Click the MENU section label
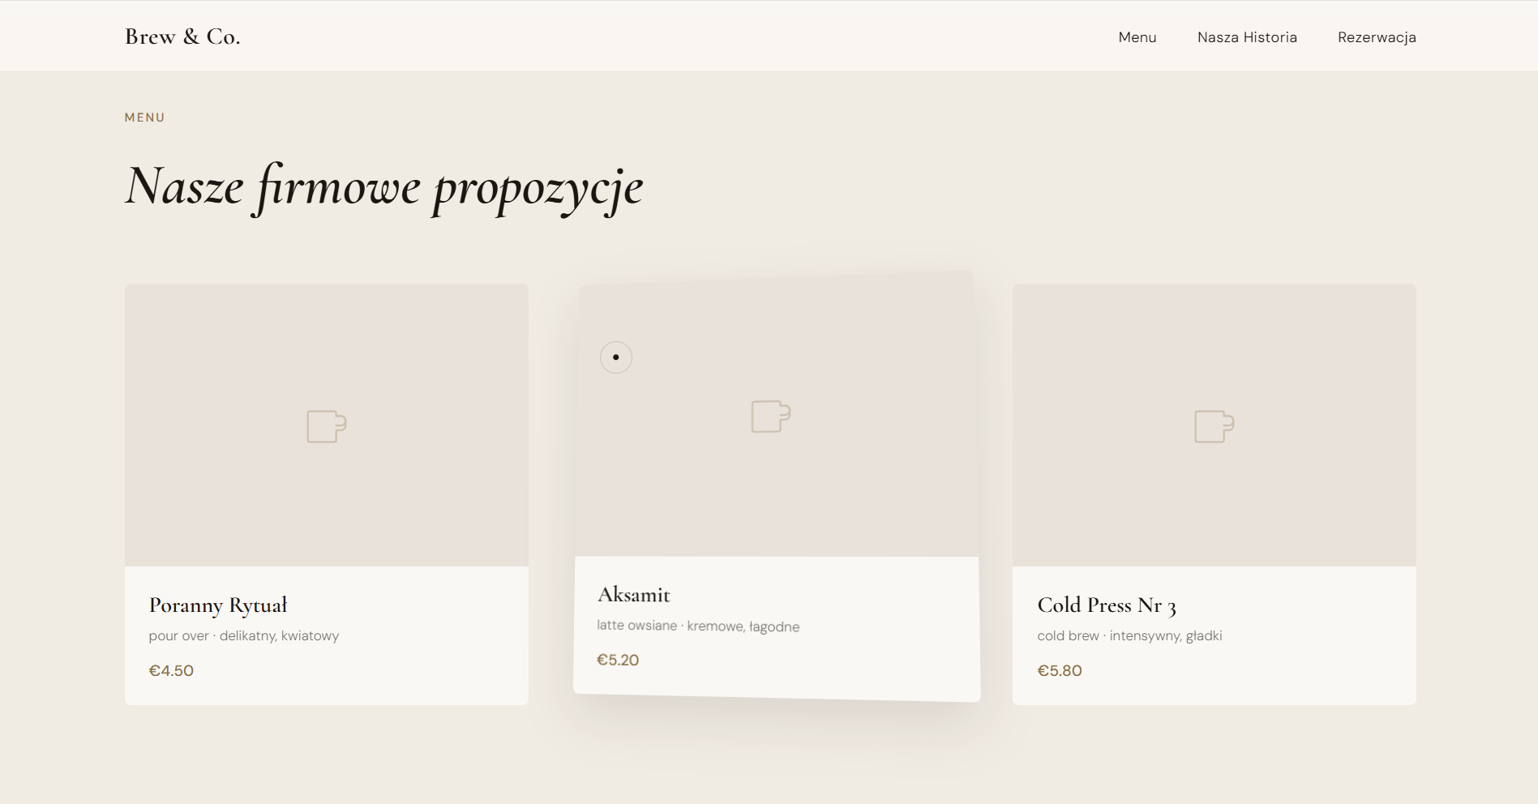The image size is (1538, 804). point(144,117)
